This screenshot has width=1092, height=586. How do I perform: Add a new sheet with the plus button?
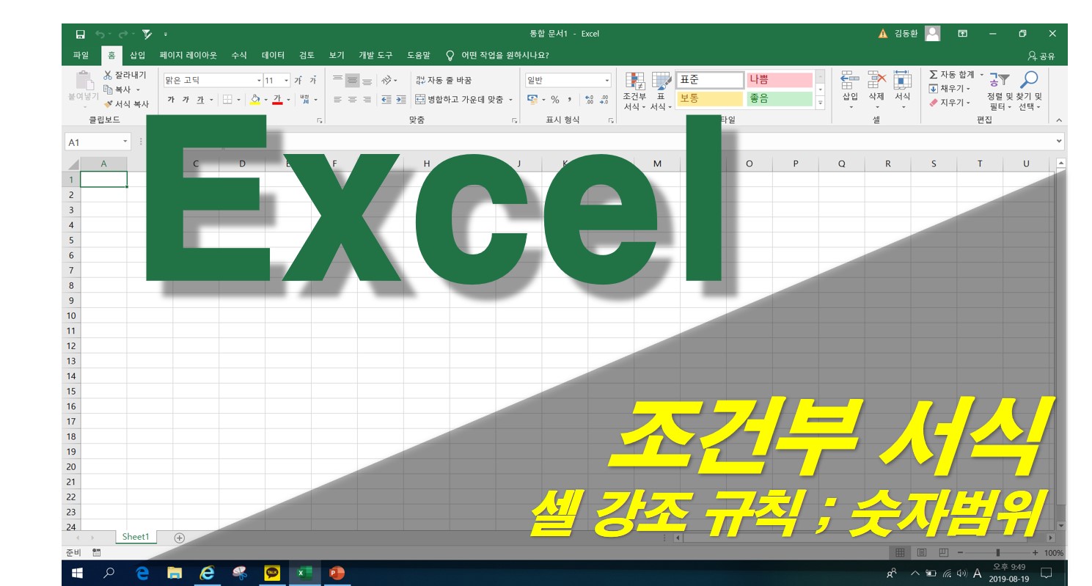[x=180, y=538]
